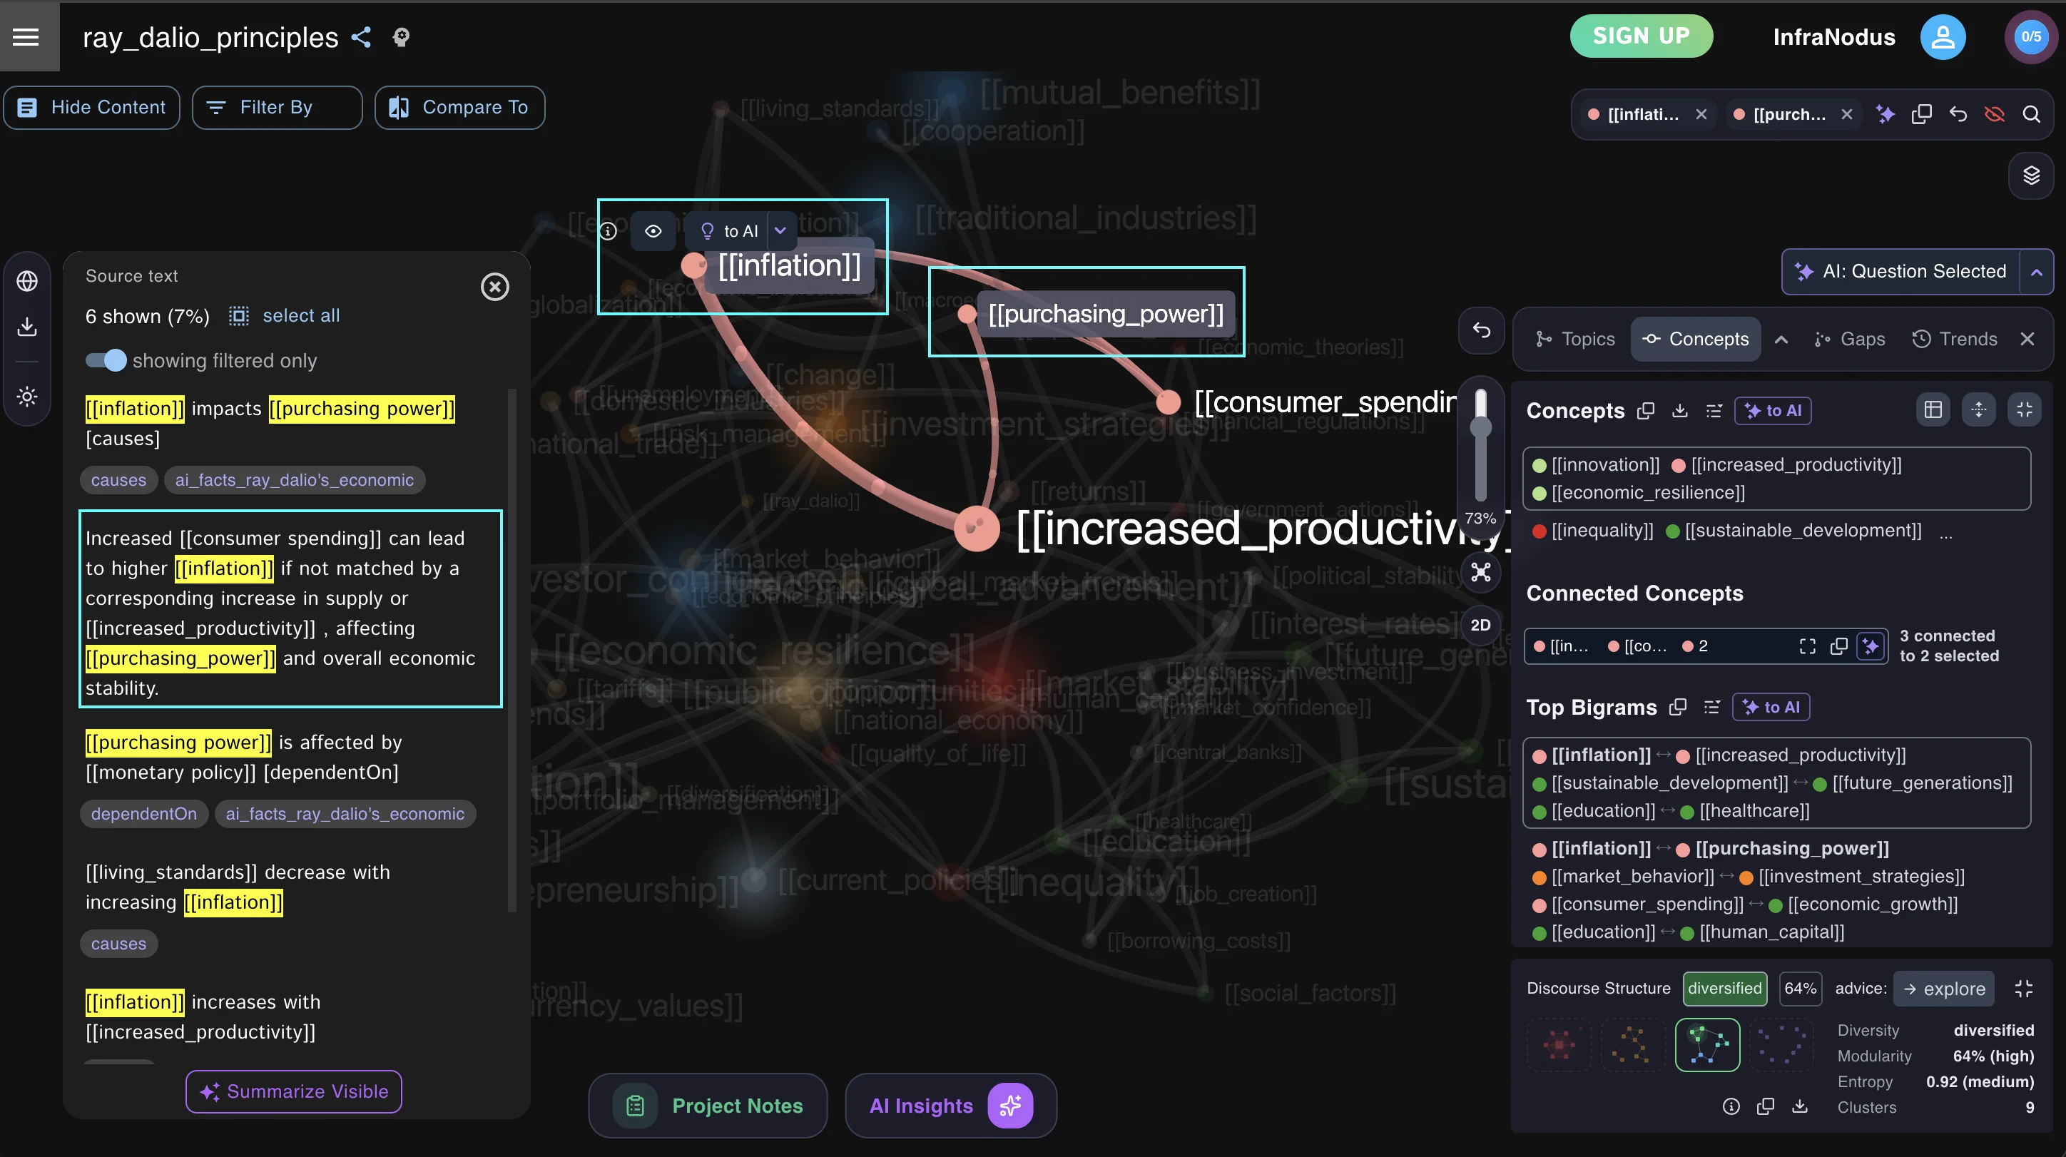This screenshot has height=1157, width=2066.
Task: Click the undo arrow in selection bar
Action: 1958,115
